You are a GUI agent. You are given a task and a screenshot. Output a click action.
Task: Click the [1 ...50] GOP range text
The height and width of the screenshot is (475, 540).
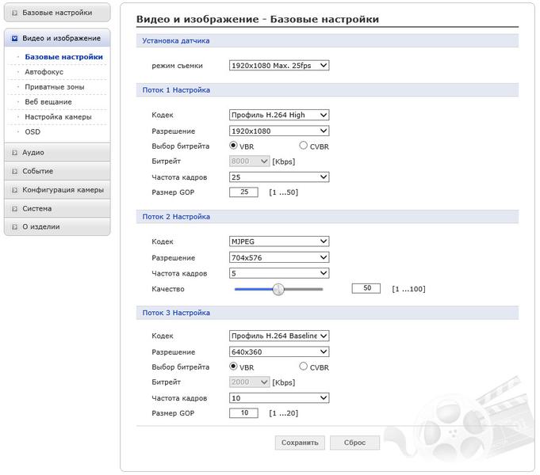click(x=283, y=192)
